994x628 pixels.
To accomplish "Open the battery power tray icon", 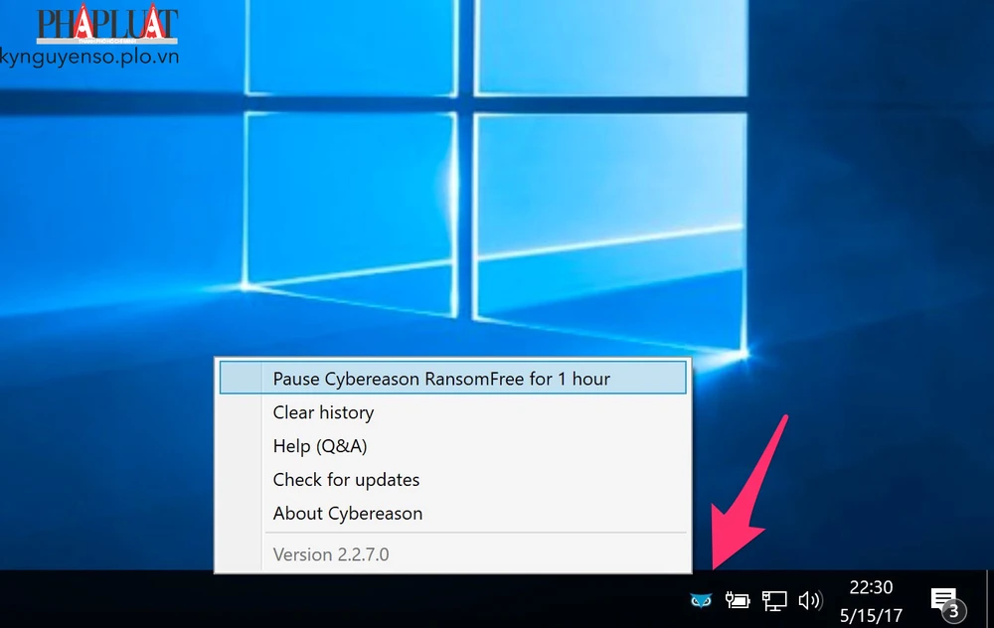I will coord(738,599).
